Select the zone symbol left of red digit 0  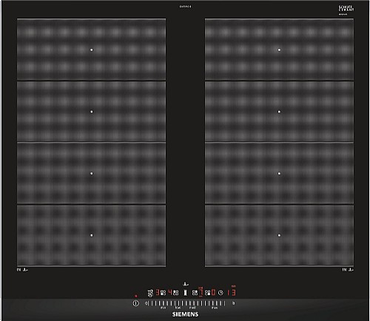207,293
